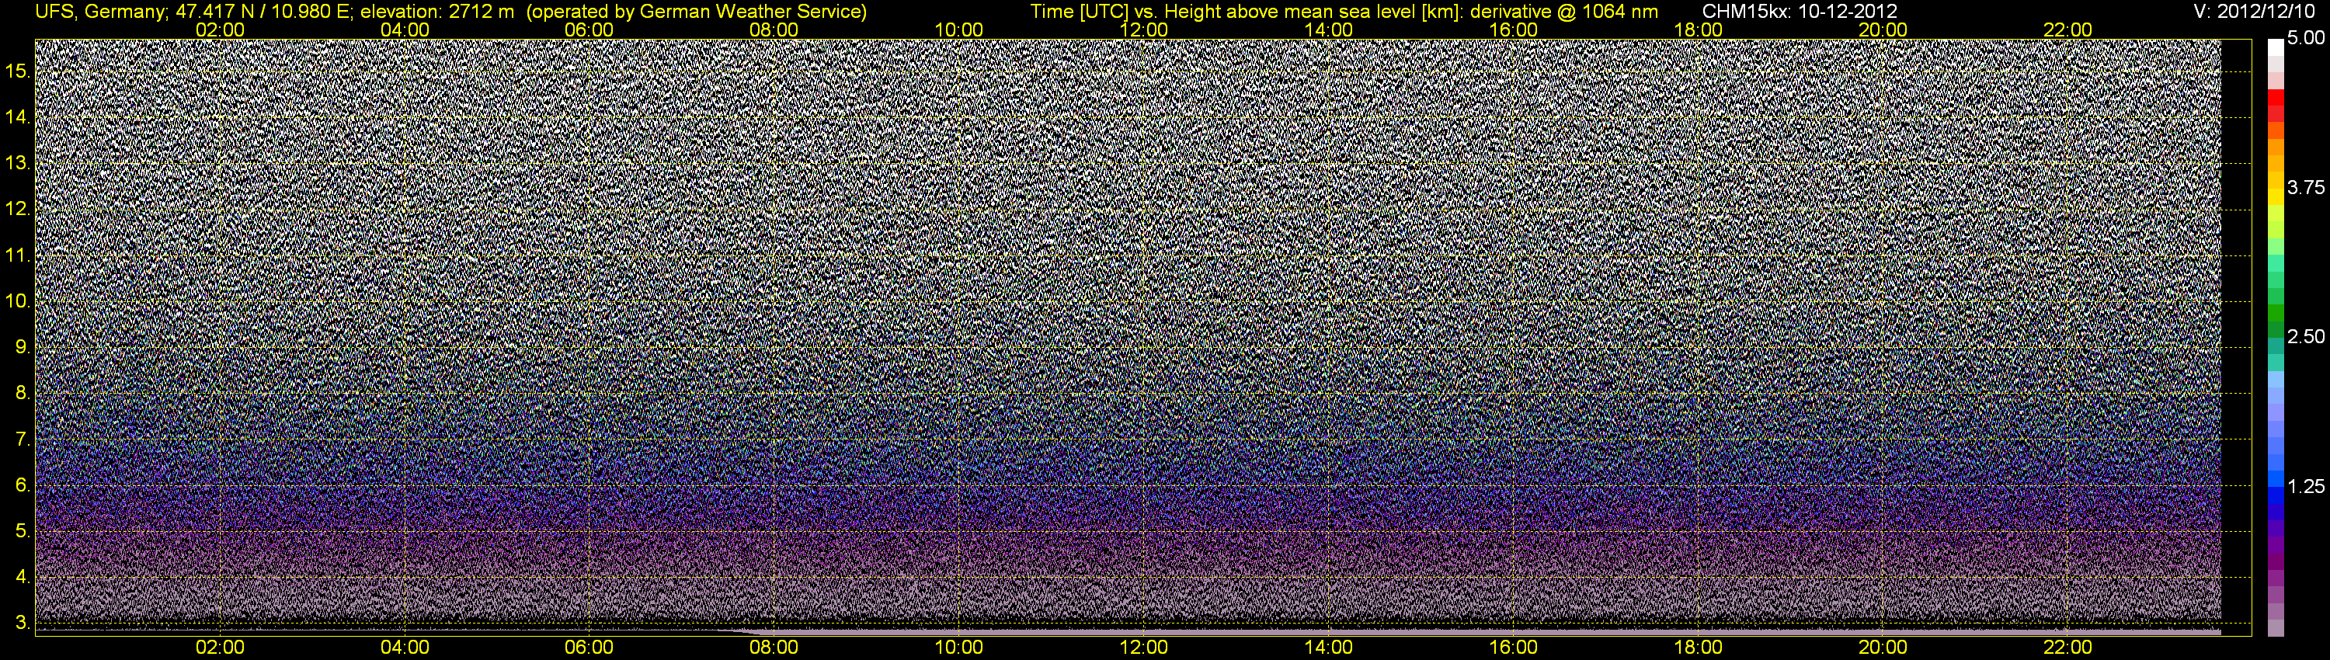Viewport: 2330px width, 660px height.
Task: Click the 10:00 label on the upper time axis
Action: point(958,30)
